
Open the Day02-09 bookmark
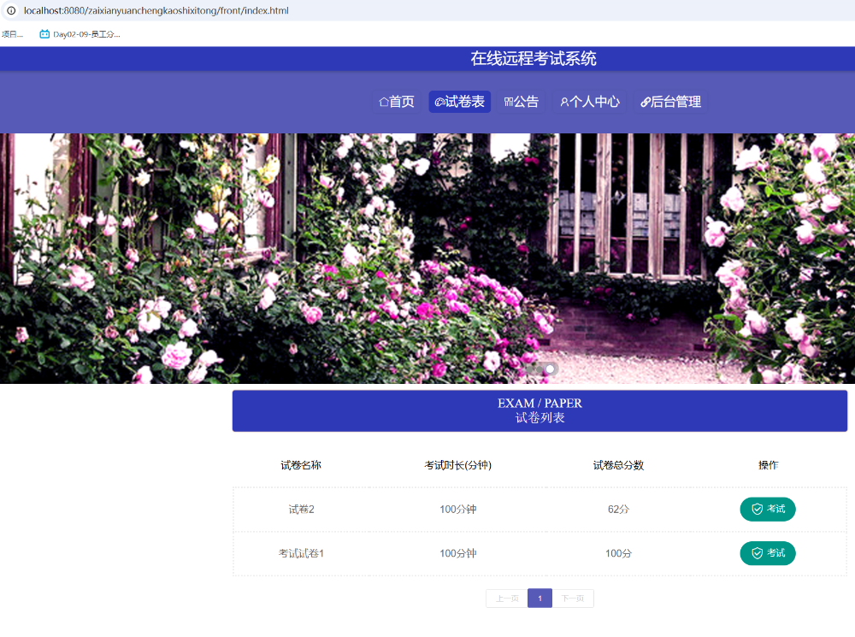(x=80, y=34)
